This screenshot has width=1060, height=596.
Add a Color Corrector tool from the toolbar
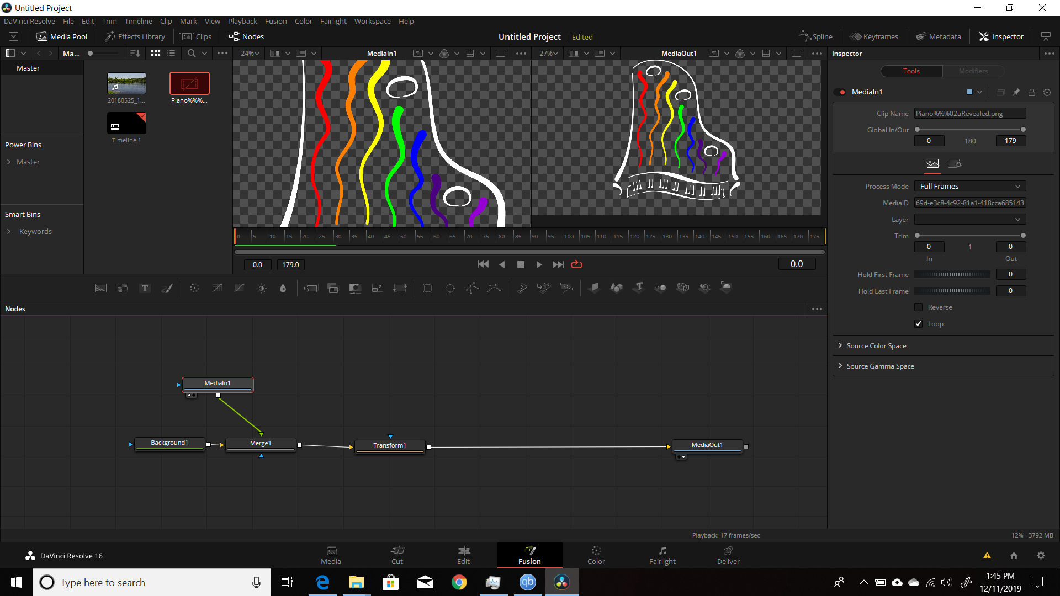[194, 288]
